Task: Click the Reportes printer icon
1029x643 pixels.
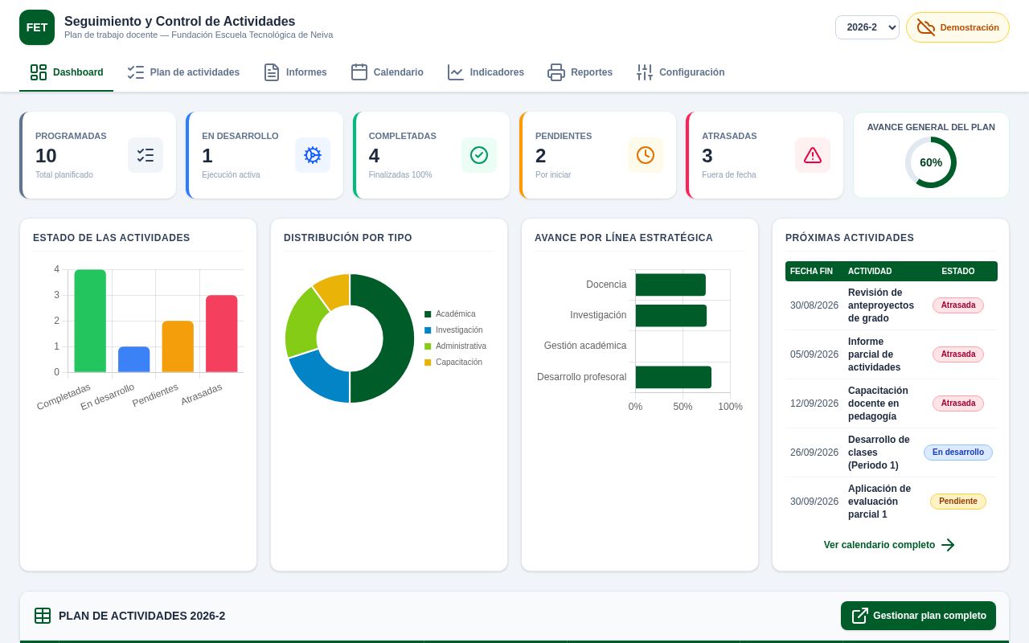Action: pyautogui.click(x=556, y=72)
